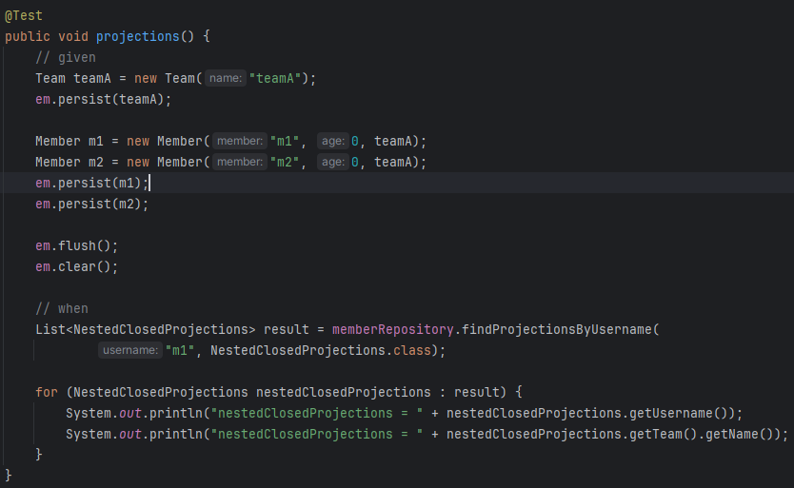The height and width of the screenshot is (488, 794).
Task: Click memberRepository field reference
Action: pos(393,329)
